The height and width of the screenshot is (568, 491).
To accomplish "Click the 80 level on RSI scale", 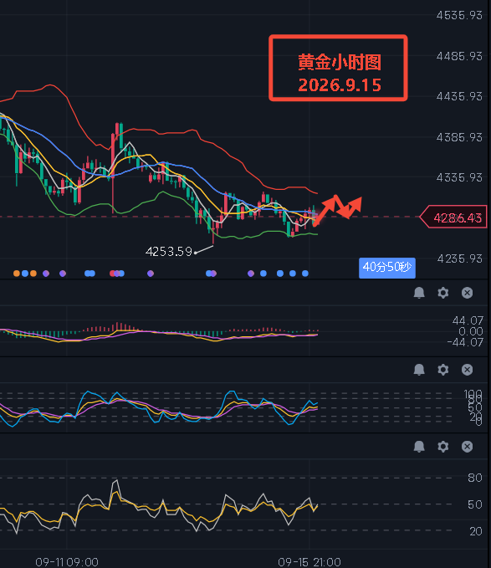I will coord(475,478).
